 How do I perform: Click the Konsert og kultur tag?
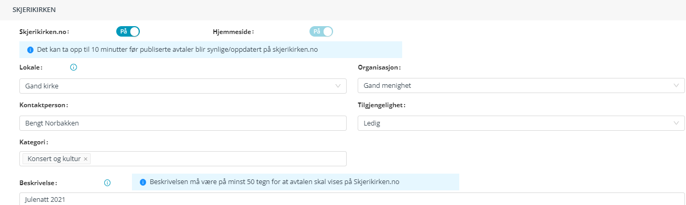[x=54, y=158]
